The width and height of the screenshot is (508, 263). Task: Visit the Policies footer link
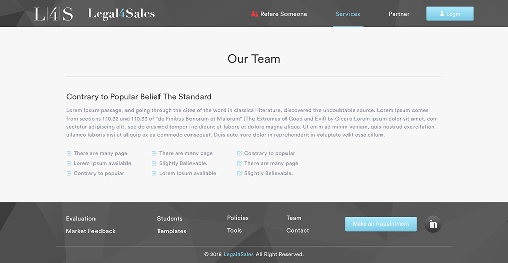point(238,218)
